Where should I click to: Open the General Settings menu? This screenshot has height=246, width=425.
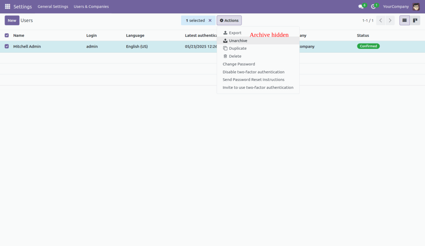click(53, 7)
